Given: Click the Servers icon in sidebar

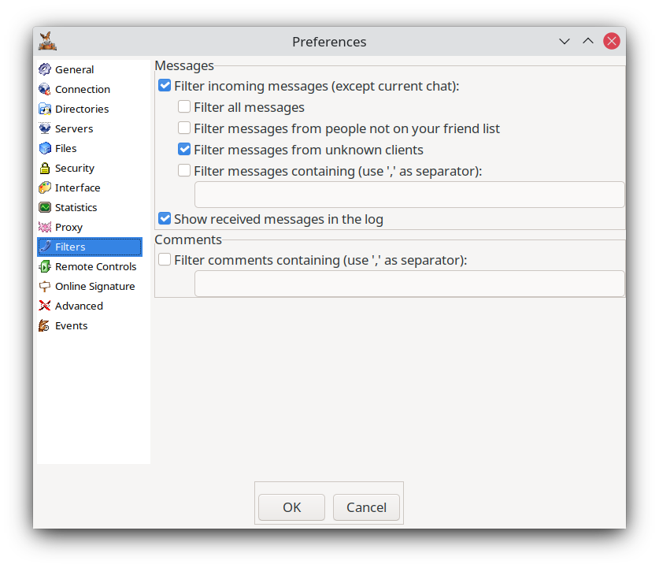Looking at the screenshot, I should (45, 128).
